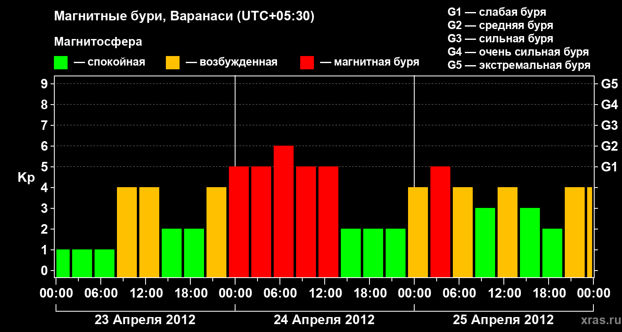Click the red 'магнитная буря' legend swatch

click(x=307, y=63)
